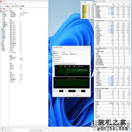This screenshot has height=132, width=132.
Task: Select the Sensor node under Computer tree
Action: pyautogui.click(x=4, y=26)
